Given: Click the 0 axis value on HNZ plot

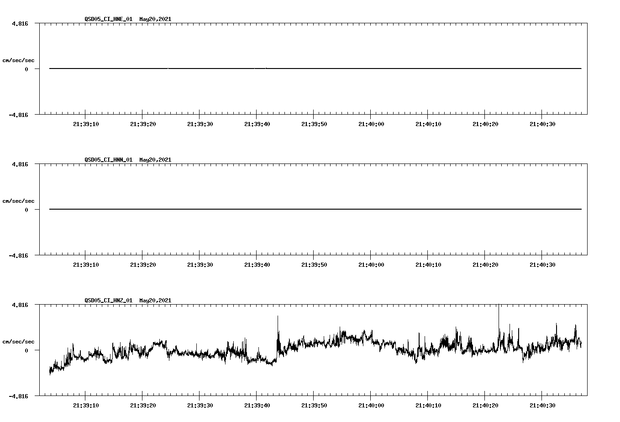Looking at the screenshot, I should click(26, 350).
